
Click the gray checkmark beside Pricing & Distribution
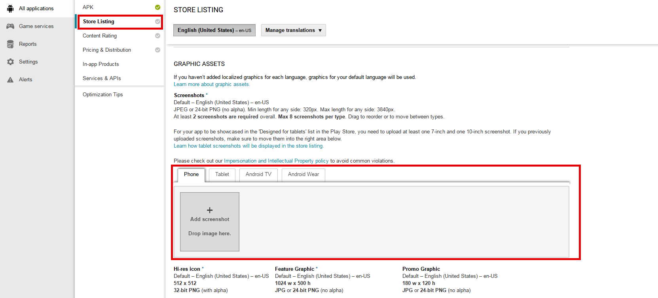157,50
